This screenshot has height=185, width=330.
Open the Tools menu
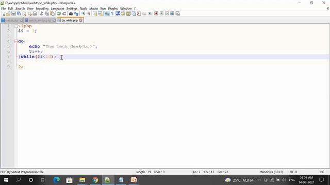84,9
